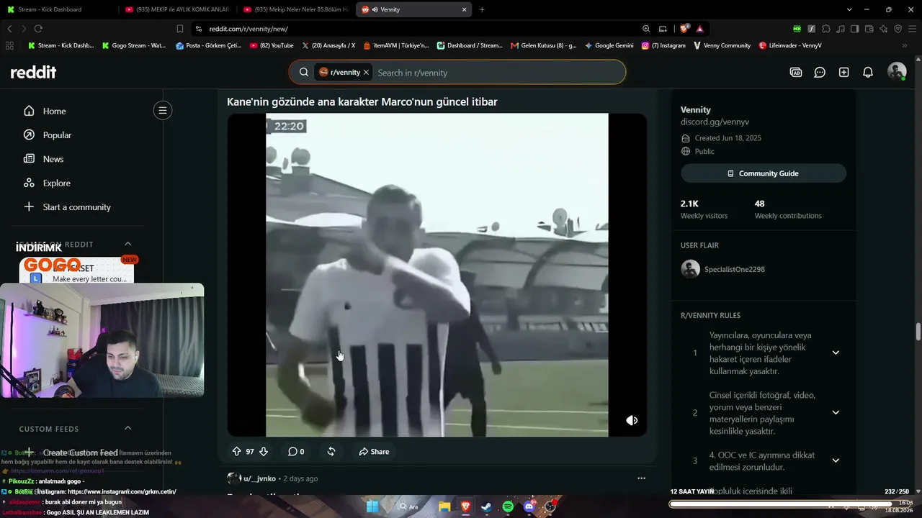The image size is (922, 518).
Task: Open the Brave Shields icon
Action: pos(684,29)
